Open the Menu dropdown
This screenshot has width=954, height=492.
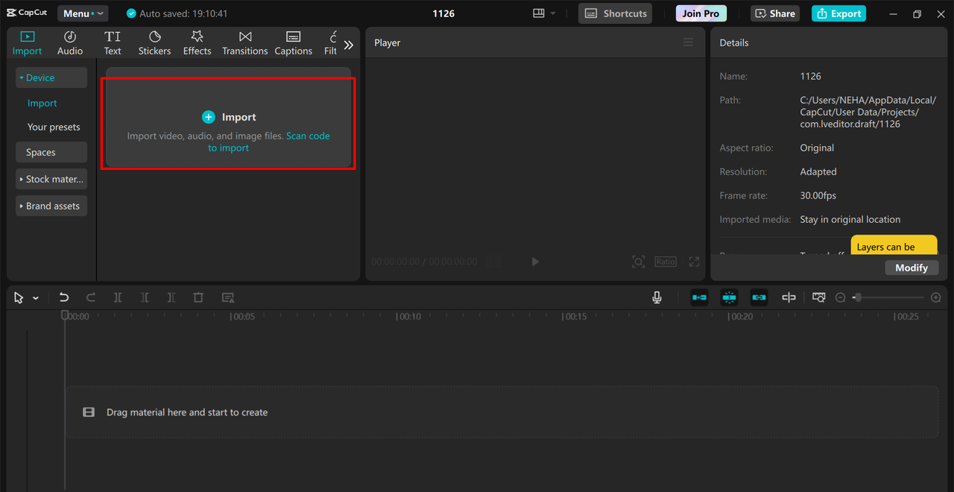82,13
